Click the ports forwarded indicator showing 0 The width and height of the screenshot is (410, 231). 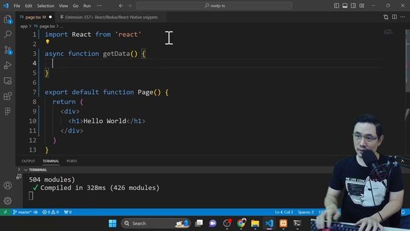[x=68, y=212]
